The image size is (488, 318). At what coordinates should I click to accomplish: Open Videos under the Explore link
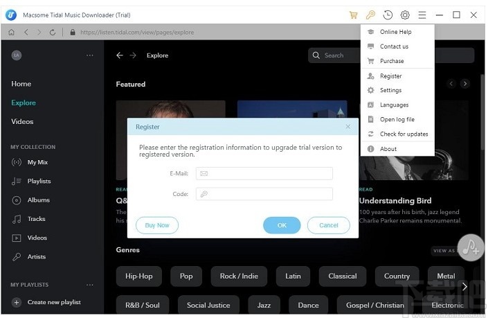coord(22,122)
